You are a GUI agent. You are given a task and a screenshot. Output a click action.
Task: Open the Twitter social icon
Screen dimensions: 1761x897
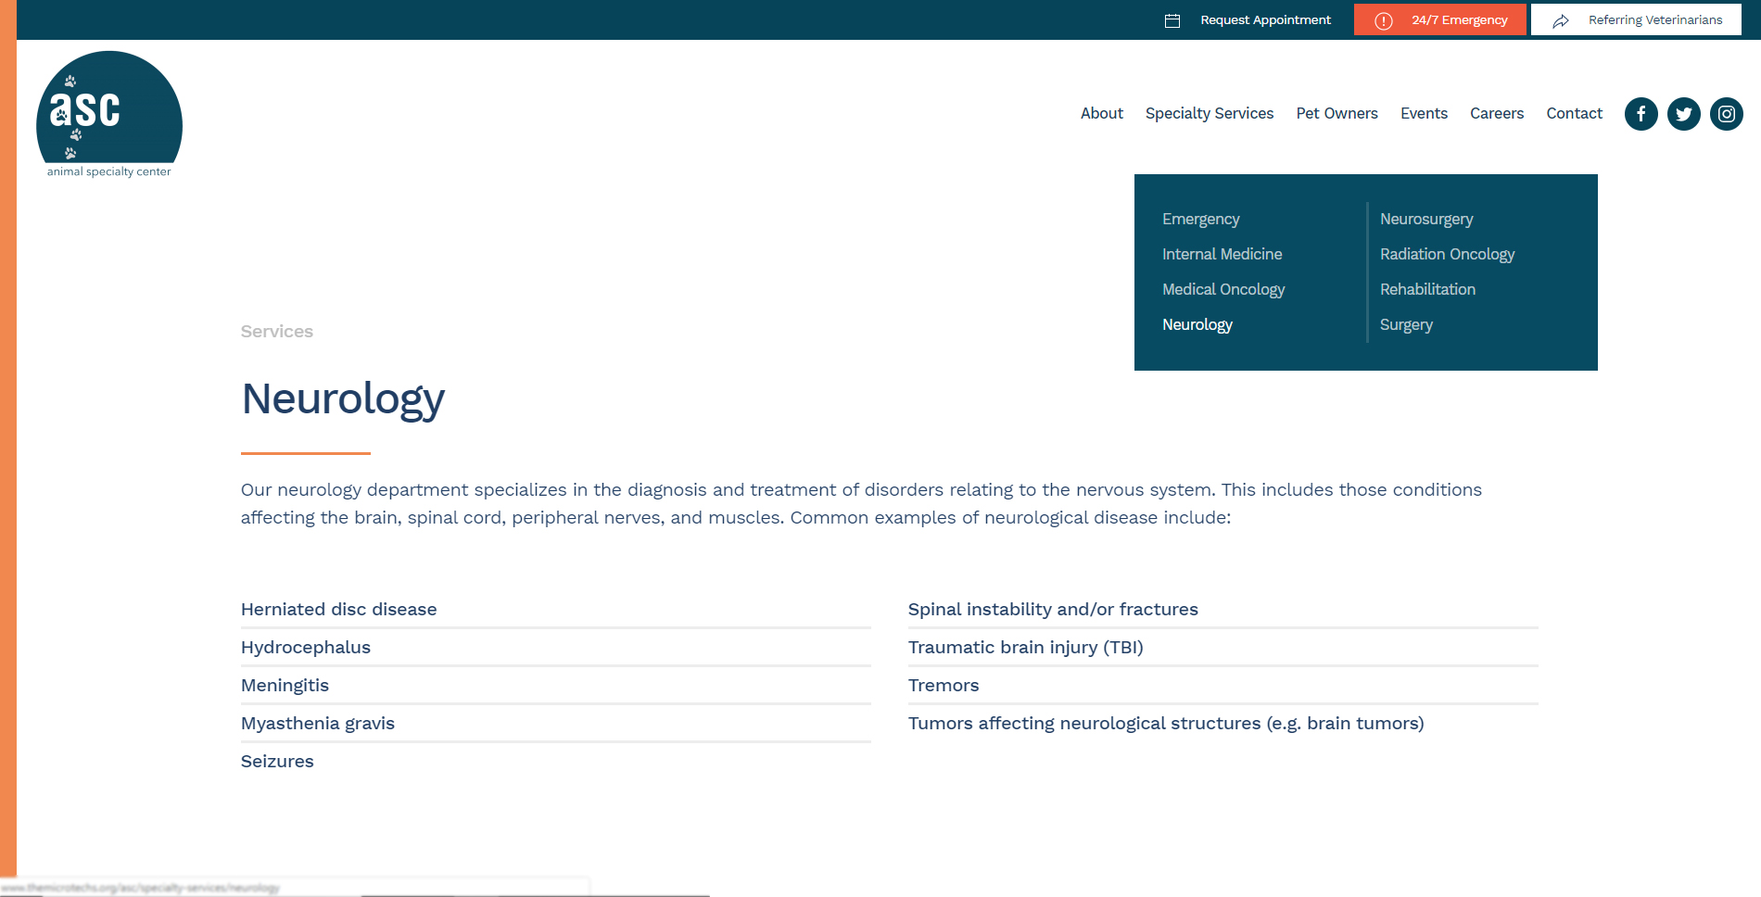click(1683, 114)
